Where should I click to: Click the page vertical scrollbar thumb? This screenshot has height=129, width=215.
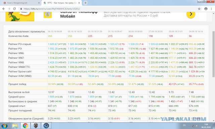click(x=214, y=54)
